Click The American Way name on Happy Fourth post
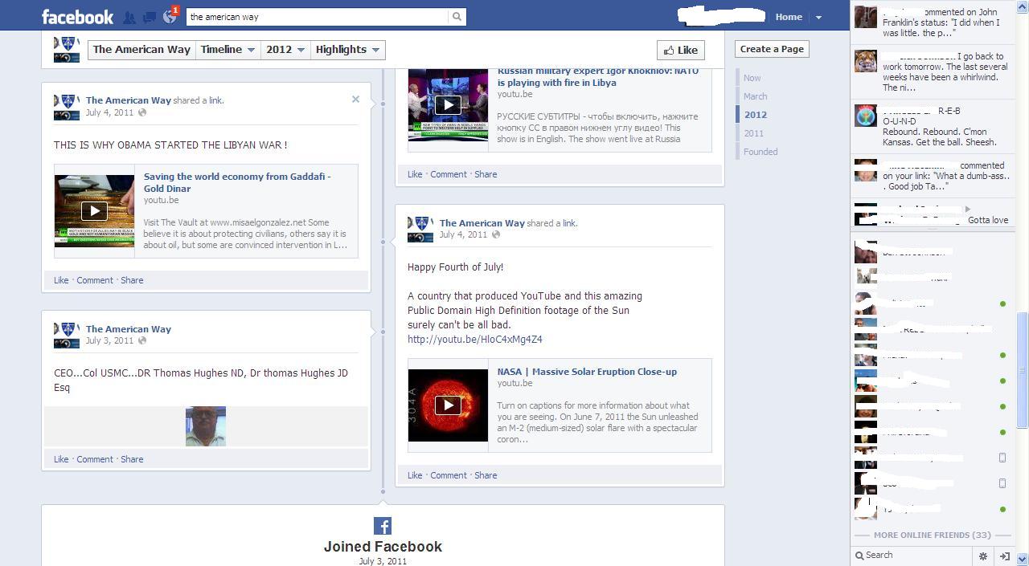Screen dimensions: 1029x566 tap(482, 223)
